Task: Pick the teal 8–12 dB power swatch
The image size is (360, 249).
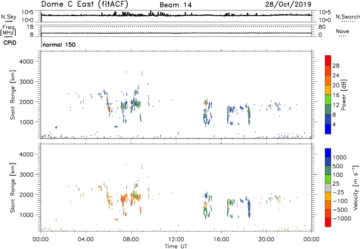Action: pos(328,109)
